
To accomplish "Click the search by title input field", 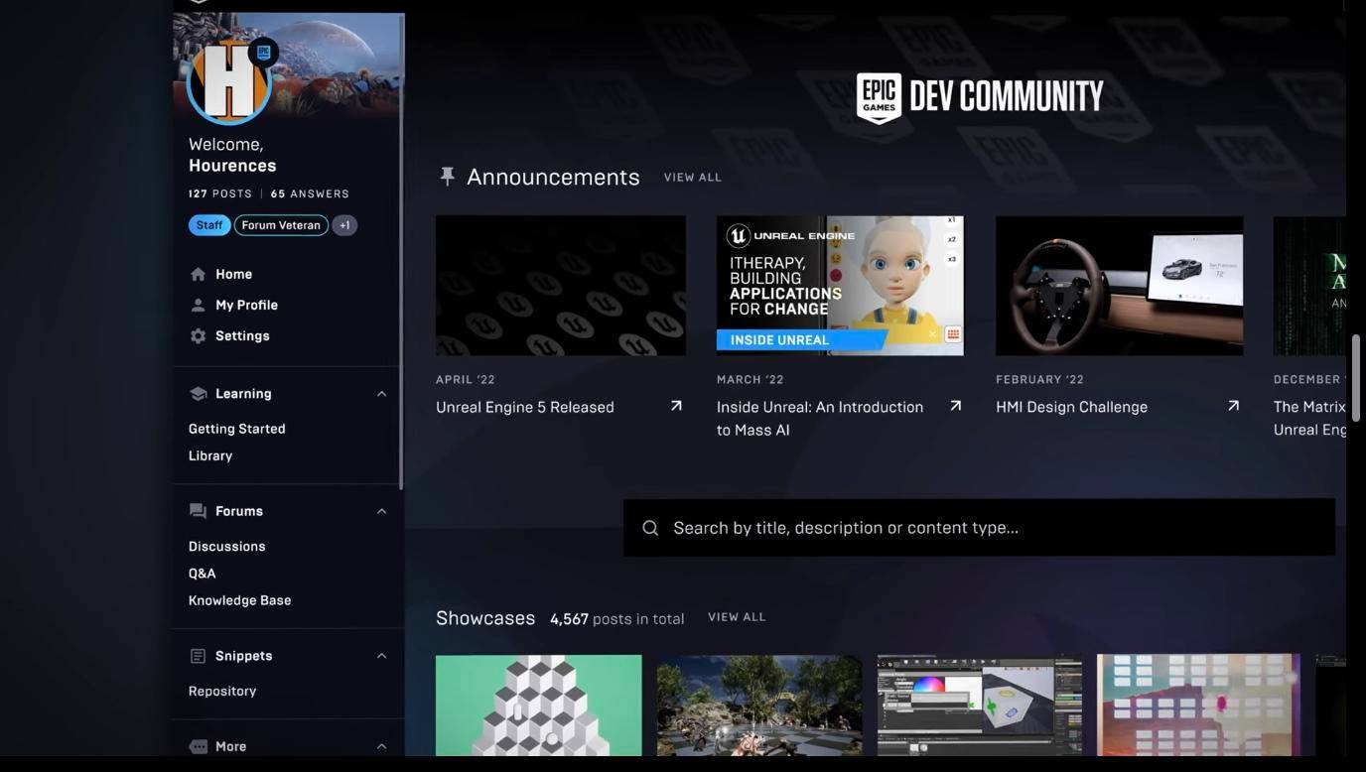I will pyautogui.click(x=993, y=528).
